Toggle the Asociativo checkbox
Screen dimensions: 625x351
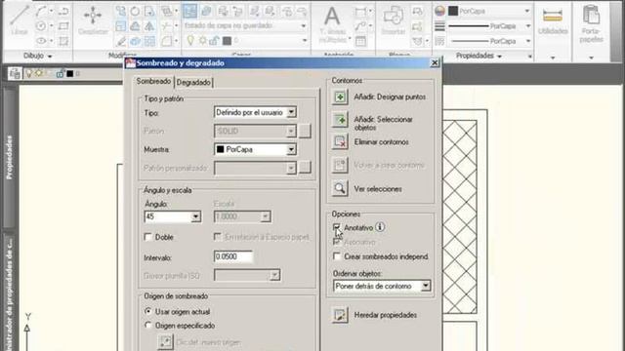click(x=337, y=242)
